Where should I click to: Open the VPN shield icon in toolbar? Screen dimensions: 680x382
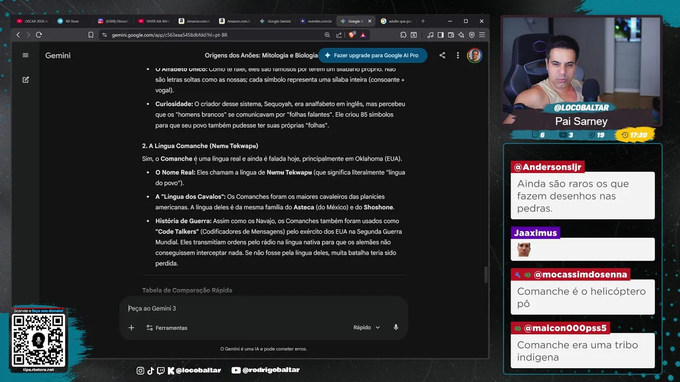(x=472, y=34)
